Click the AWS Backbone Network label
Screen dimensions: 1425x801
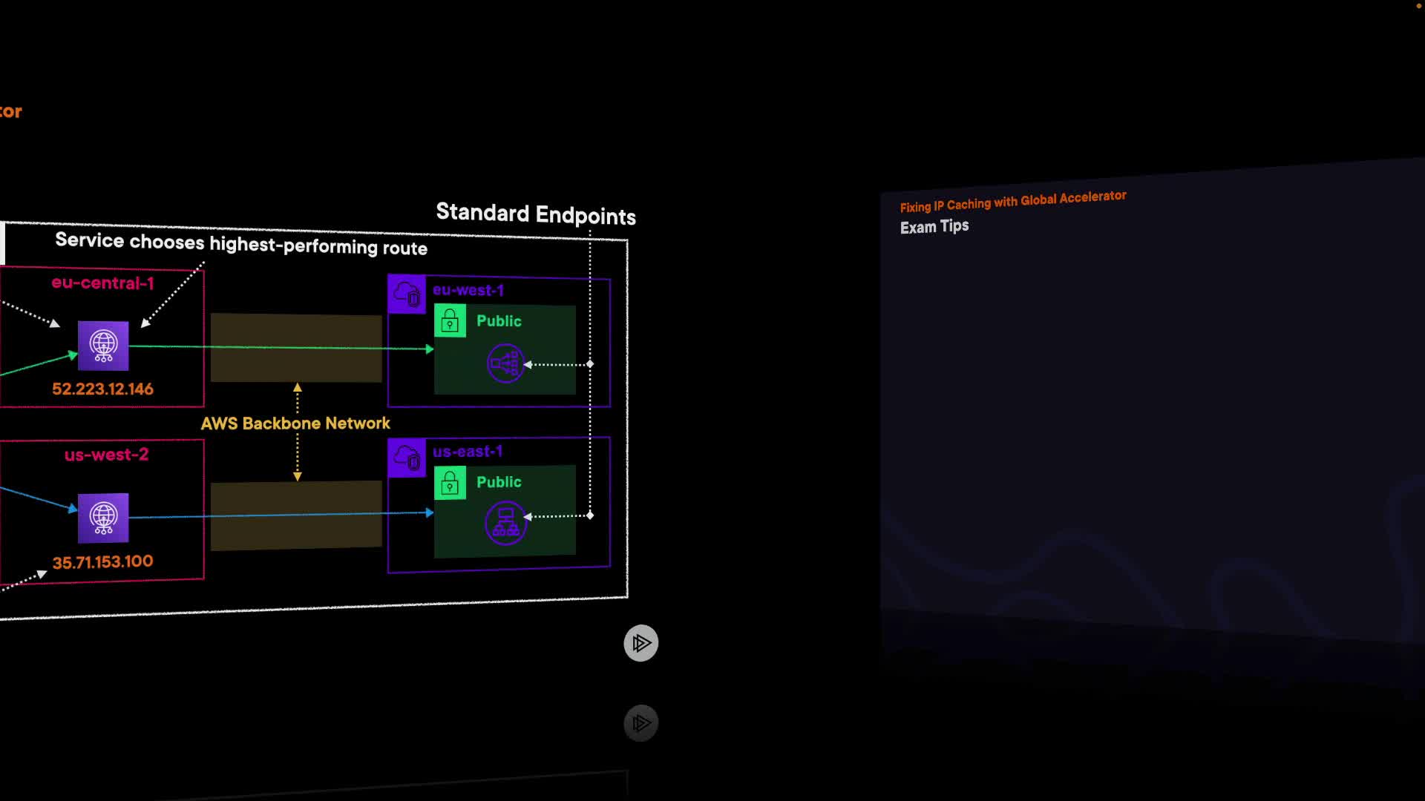295,423
